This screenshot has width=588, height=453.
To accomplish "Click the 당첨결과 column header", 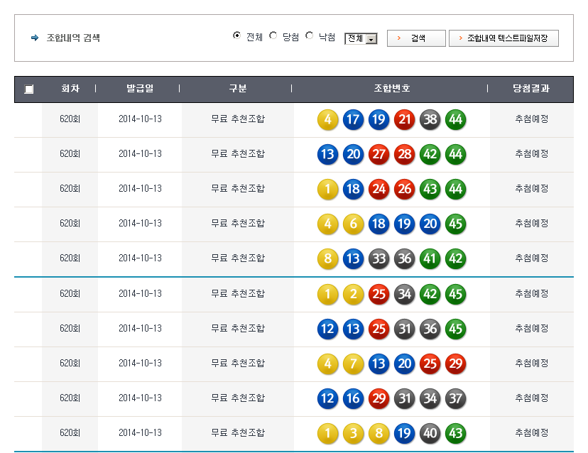I will coord(531,89).
